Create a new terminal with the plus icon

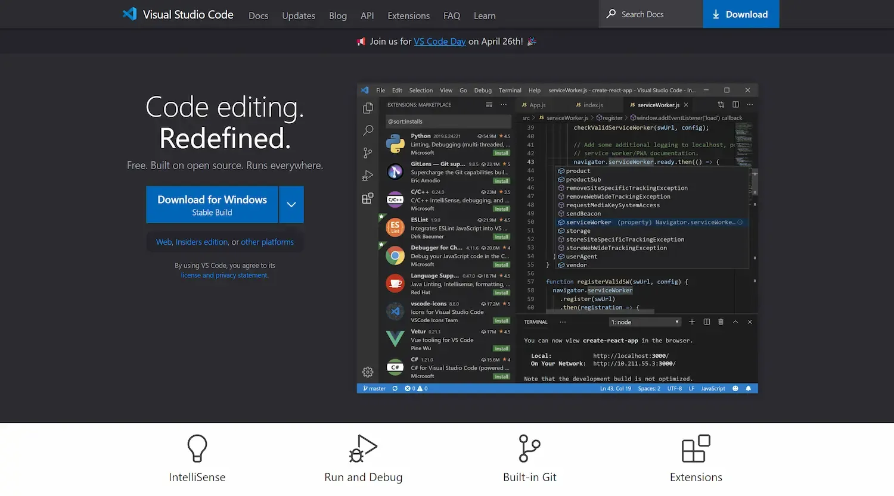pyautogui.click(x=691, y=322)
